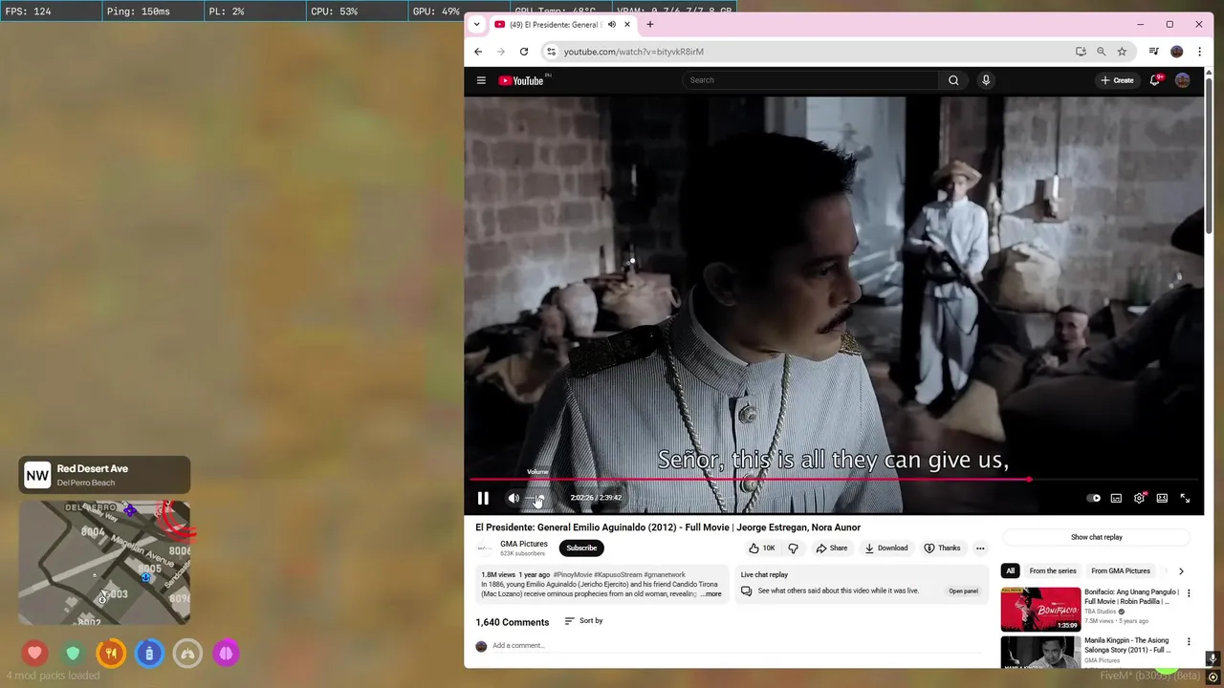
Task: Open the player settings gear
Action: [x=1139, y=498]
